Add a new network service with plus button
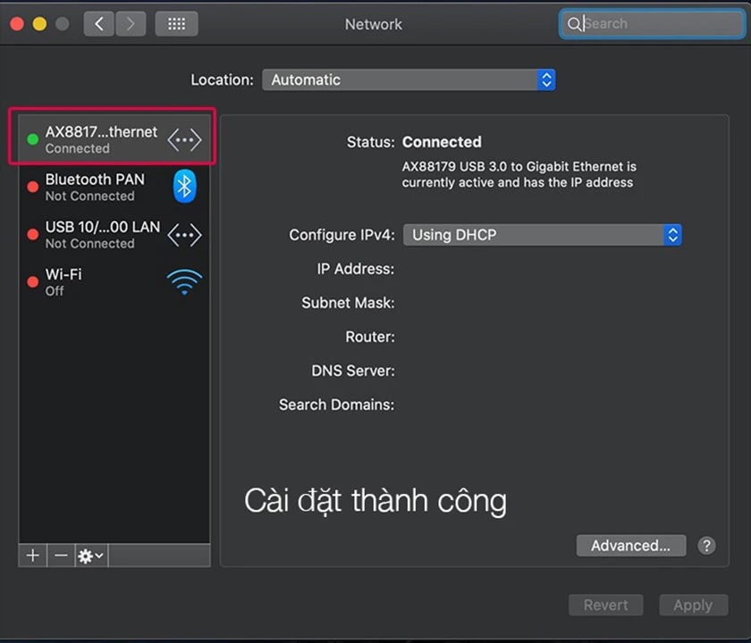 pyautogui.click(x=33, y=555)
